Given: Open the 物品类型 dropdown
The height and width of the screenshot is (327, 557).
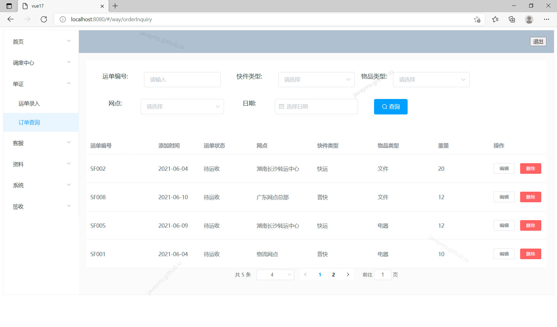Looking at the screenshot, I should point(431,80).
